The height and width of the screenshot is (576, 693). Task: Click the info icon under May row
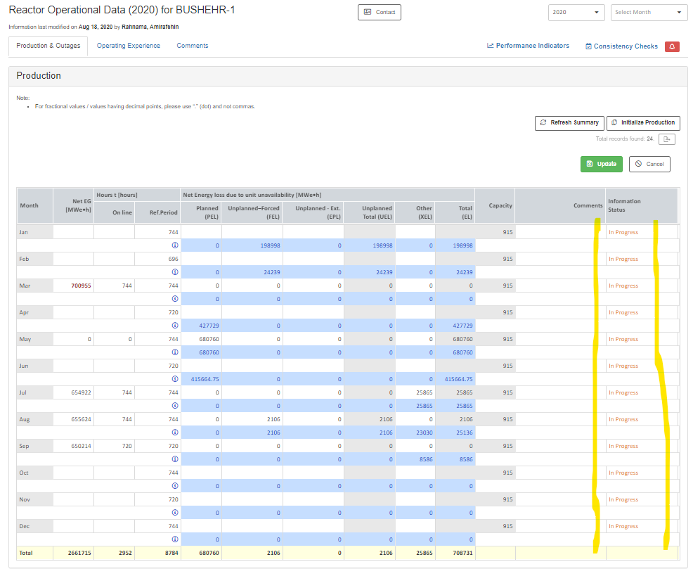coord(175,352)
